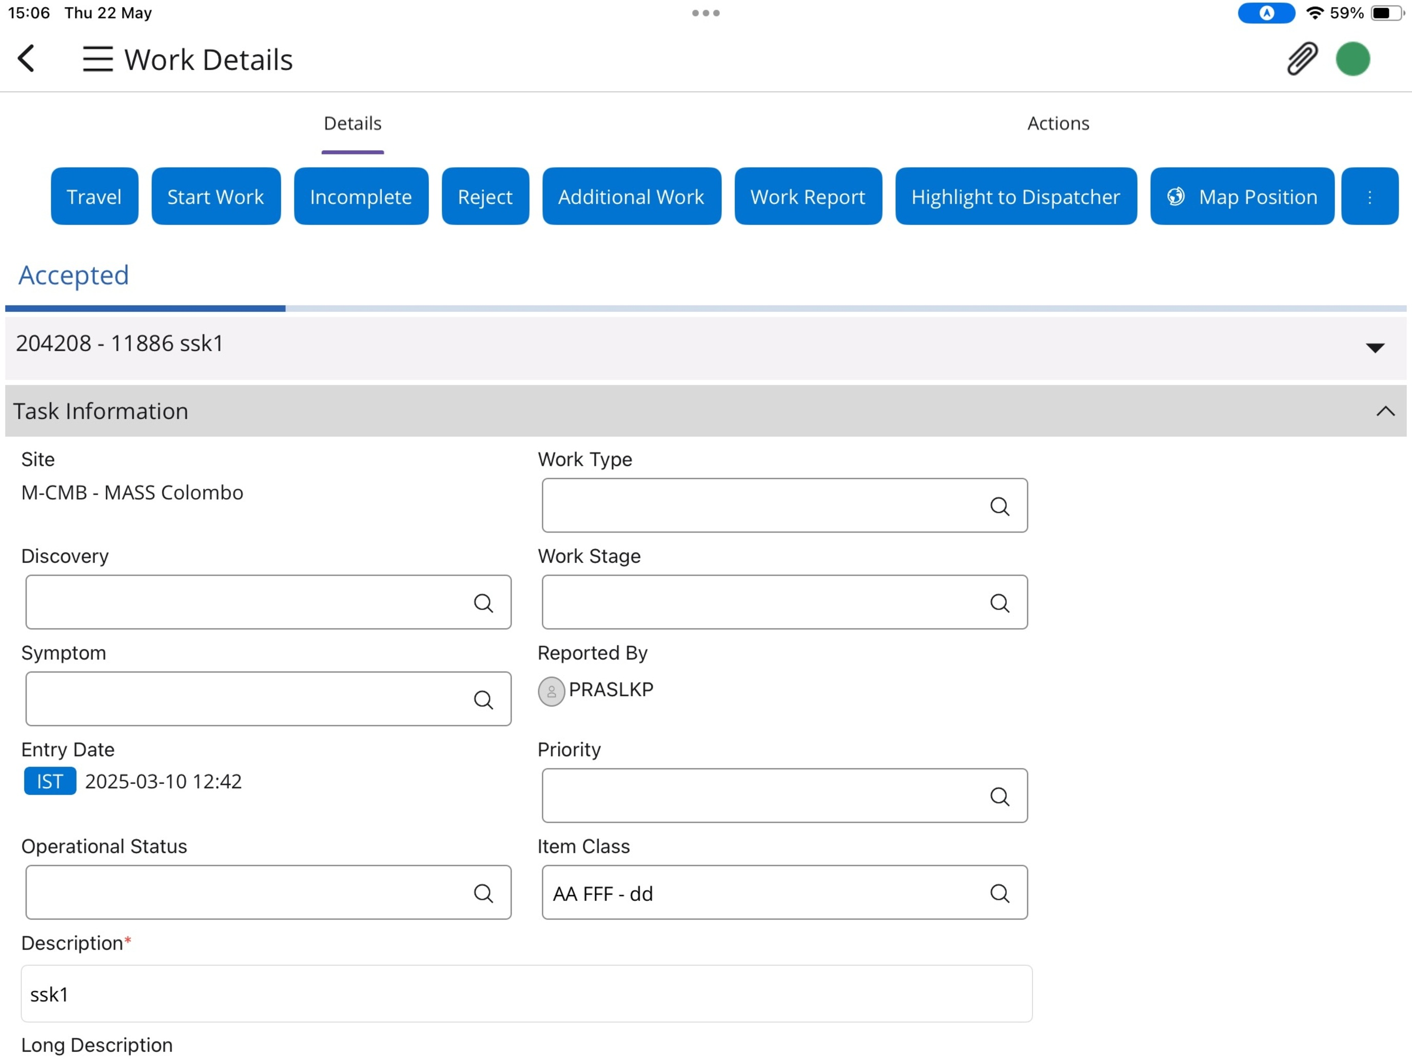
Task: Click the Symptom lookup magnifier
Action: click(483, 700)
